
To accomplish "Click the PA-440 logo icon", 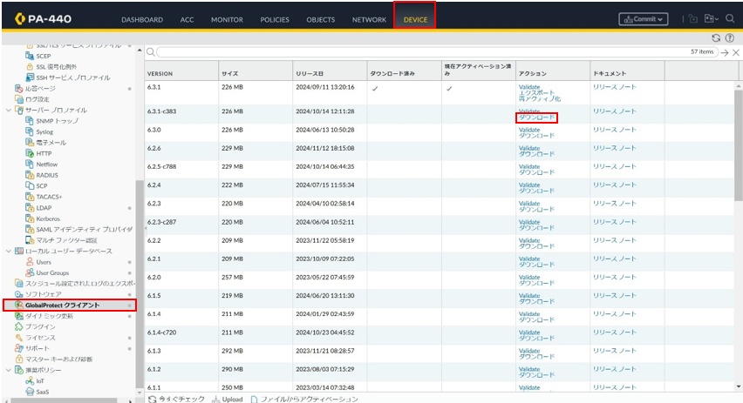I will (x=20, y=19).
